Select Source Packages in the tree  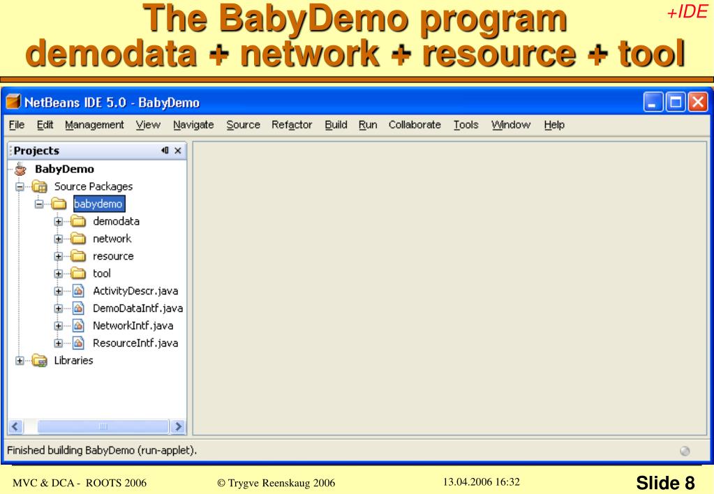click(94, 187)
